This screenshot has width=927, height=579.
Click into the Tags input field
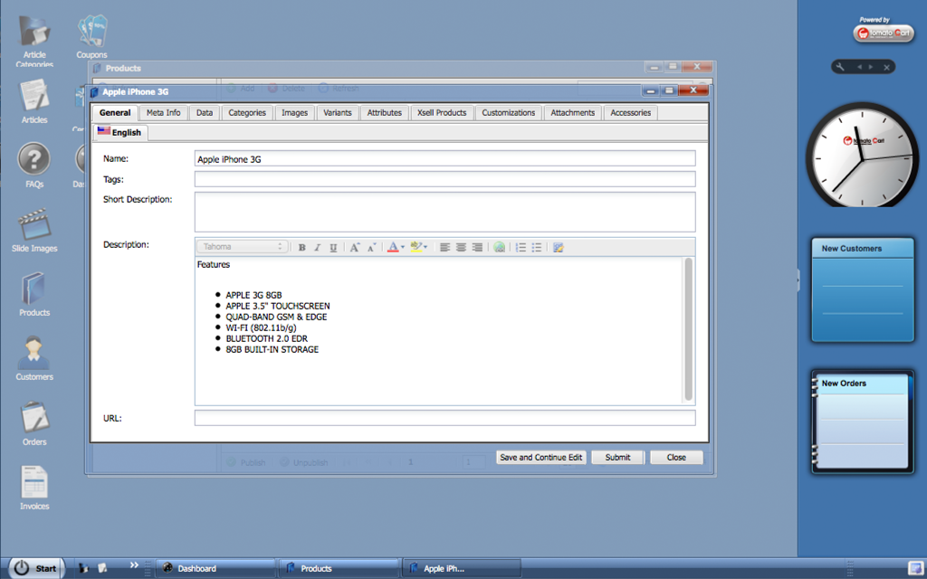tap(444, 179)
